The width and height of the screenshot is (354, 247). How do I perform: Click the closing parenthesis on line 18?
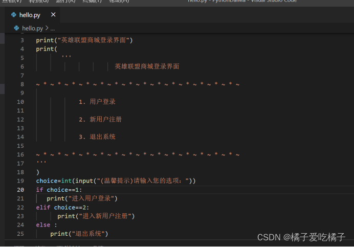pos(38,172)
